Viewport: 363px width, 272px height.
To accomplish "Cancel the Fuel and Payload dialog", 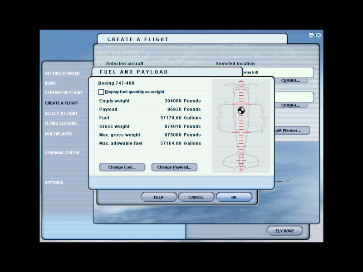I will (x=196, y=197).
